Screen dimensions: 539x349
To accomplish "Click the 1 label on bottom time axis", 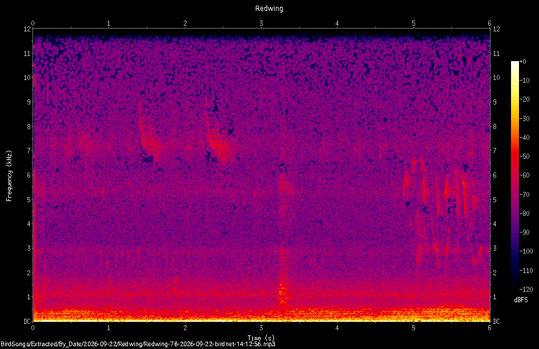I will (108, 328).
